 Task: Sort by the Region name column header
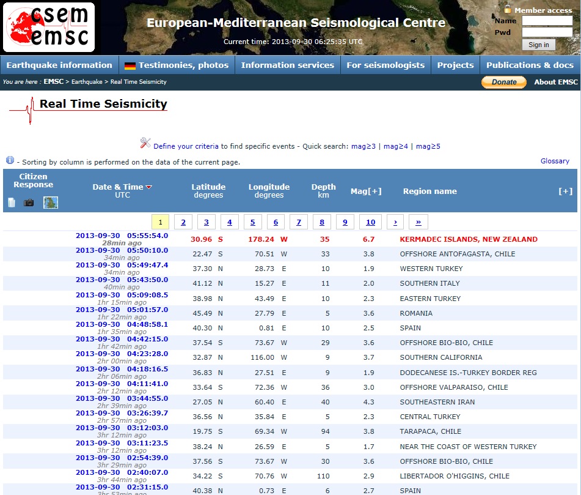click(x=430, y=191)
